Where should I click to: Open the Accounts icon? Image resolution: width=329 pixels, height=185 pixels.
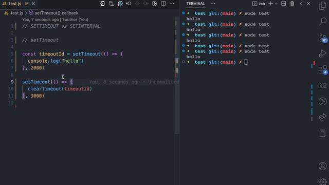coord(322,166)
